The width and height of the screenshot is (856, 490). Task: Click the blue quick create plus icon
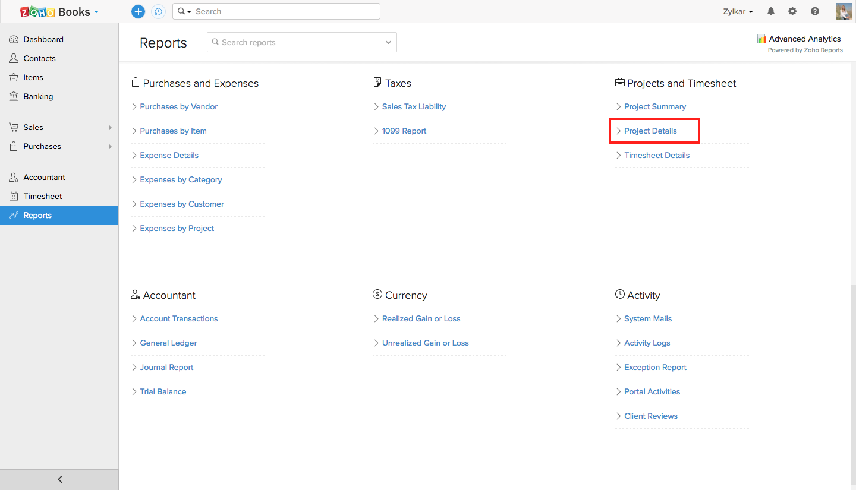point(138,11)
